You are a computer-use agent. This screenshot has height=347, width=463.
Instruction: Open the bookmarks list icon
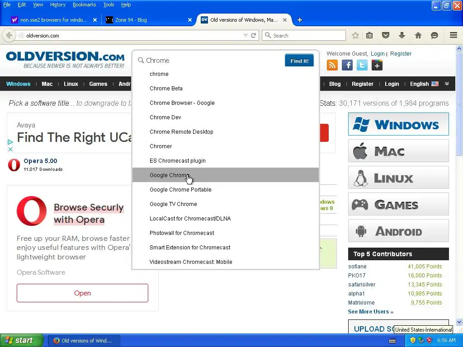[369, 35]
